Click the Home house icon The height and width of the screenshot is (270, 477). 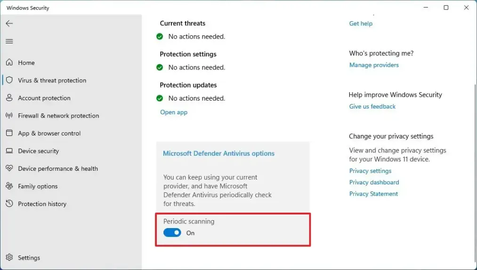[9, 63]
